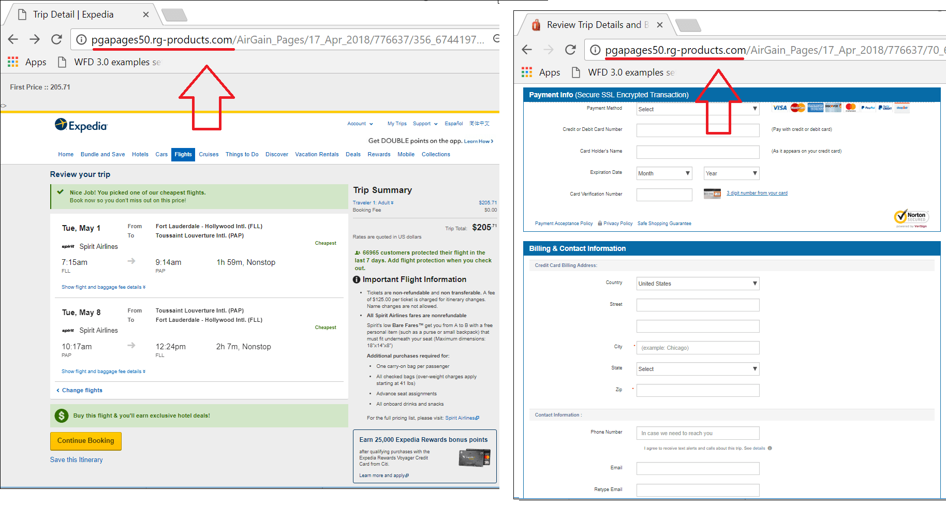Open the State dropdown

pyautogui.click(x=698, y=369)
